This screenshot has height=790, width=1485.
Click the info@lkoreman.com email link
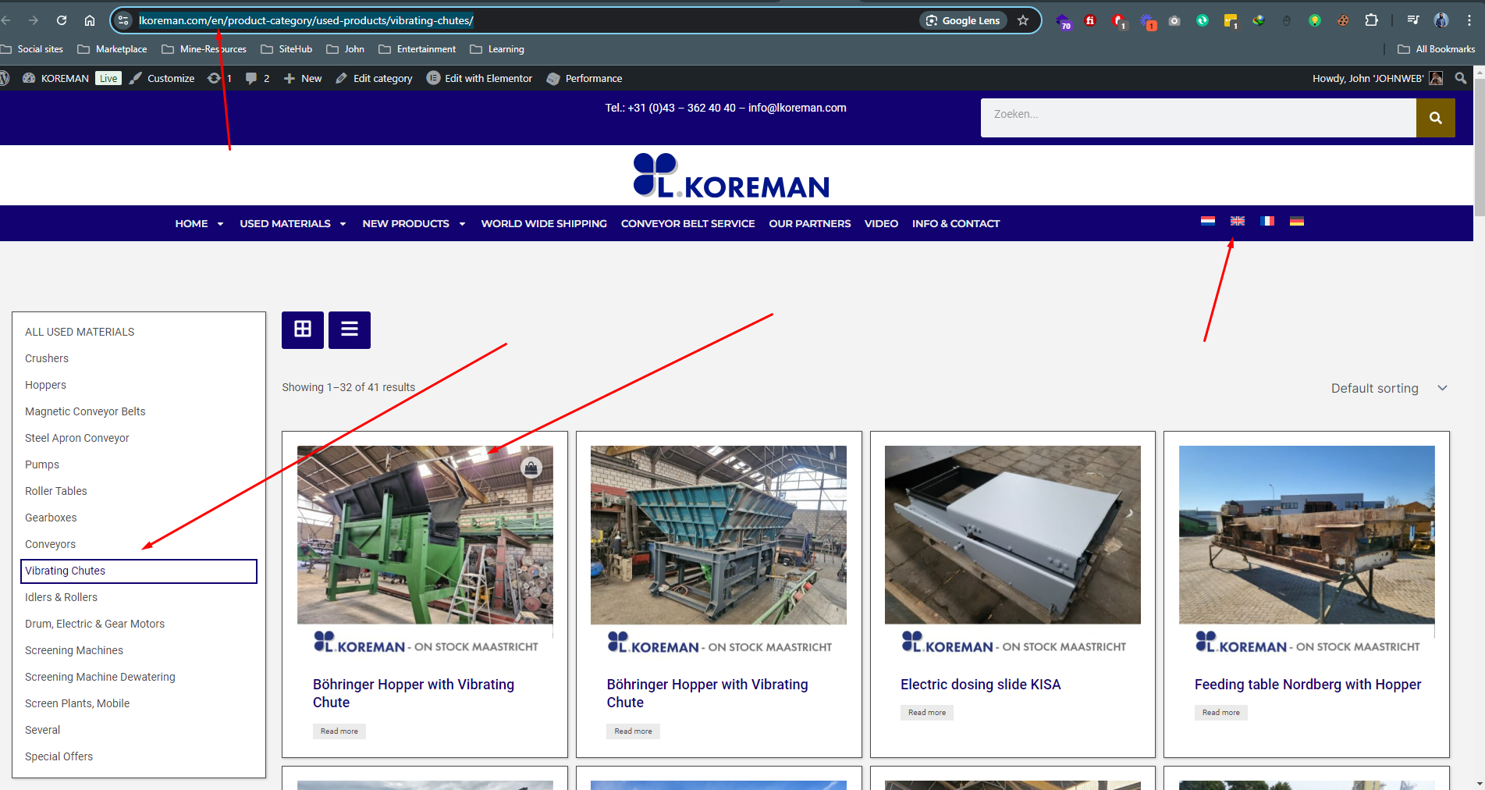coord(798,108)
